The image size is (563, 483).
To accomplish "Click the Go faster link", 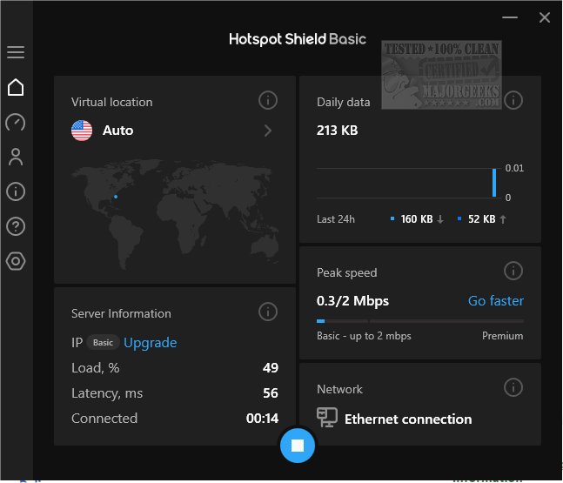I will tap(495, 301).
